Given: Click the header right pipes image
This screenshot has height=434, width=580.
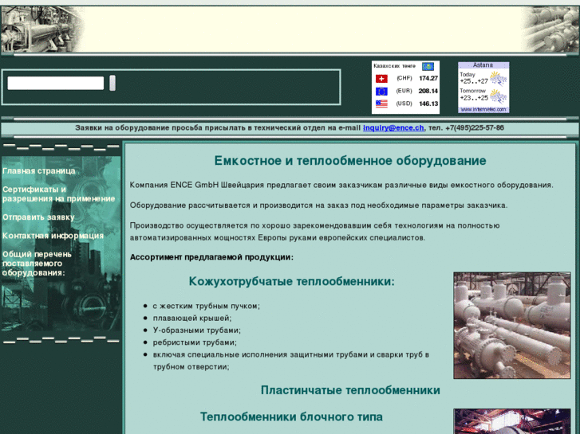Looking at the screenshot, I should point(550,29).
